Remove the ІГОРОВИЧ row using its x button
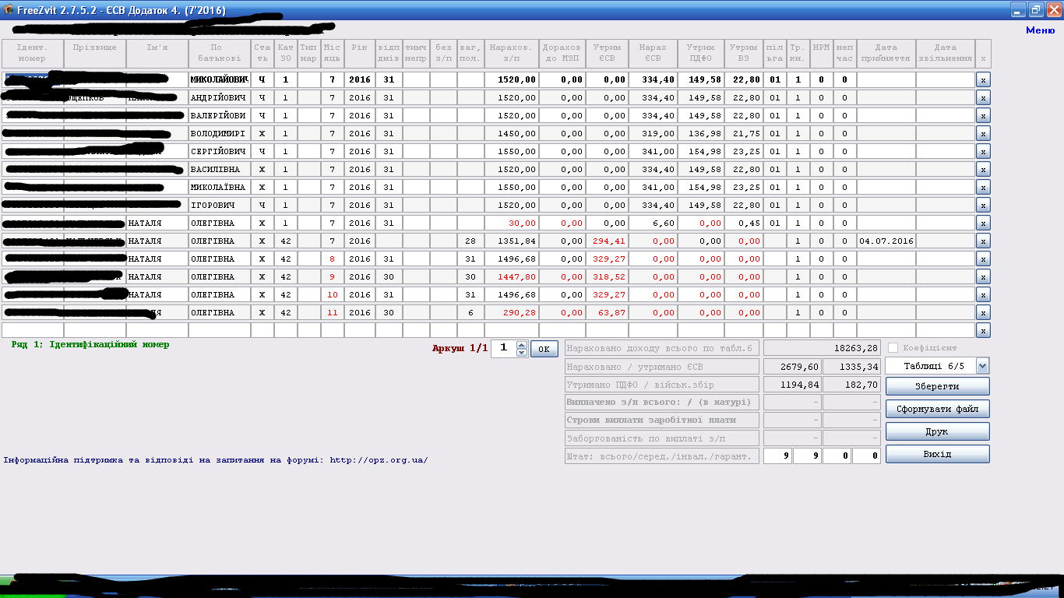 coord(983,205)
